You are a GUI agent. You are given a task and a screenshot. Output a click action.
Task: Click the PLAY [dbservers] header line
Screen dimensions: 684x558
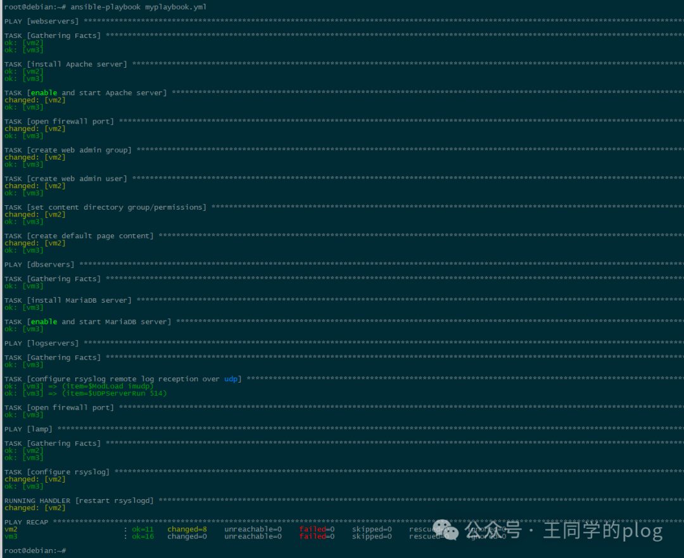click(344, 264)
